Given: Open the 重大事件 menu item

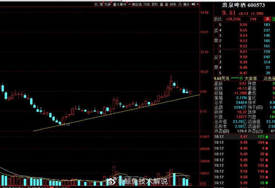Looking at the screenshot, I should coord(120,5).
